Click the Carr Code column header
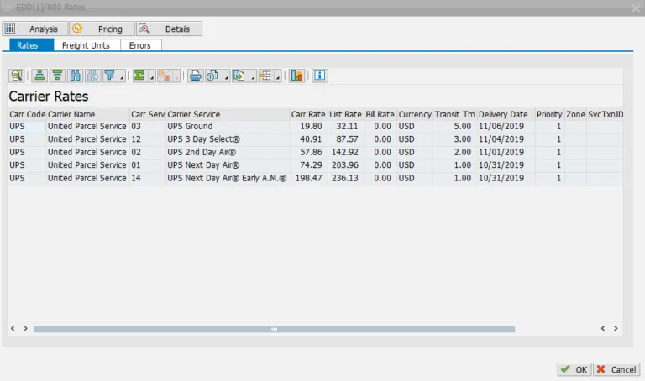The image size is (645, 381). (x=27, y=114)
